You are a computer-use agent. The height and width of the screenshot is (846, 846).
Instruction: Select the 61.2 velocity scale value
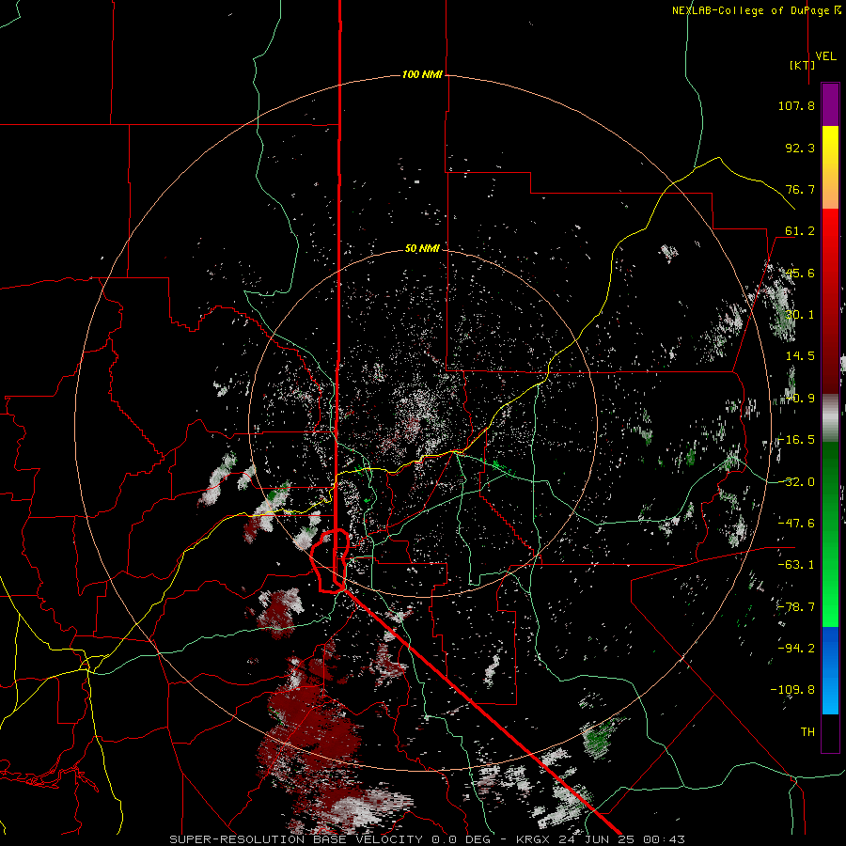(800, 231)
